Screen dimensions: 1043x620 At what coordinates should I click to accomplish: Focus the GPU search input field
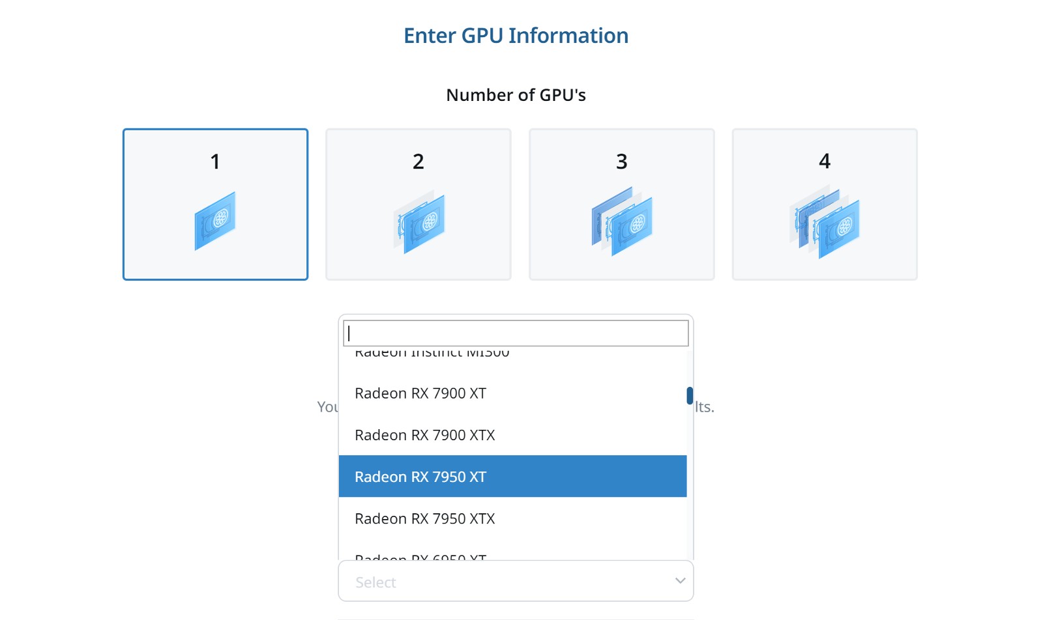516,333
